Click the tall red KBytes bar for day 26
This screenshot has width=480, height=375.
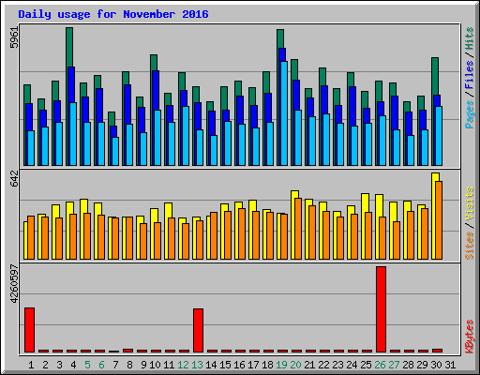coord(381,309)
